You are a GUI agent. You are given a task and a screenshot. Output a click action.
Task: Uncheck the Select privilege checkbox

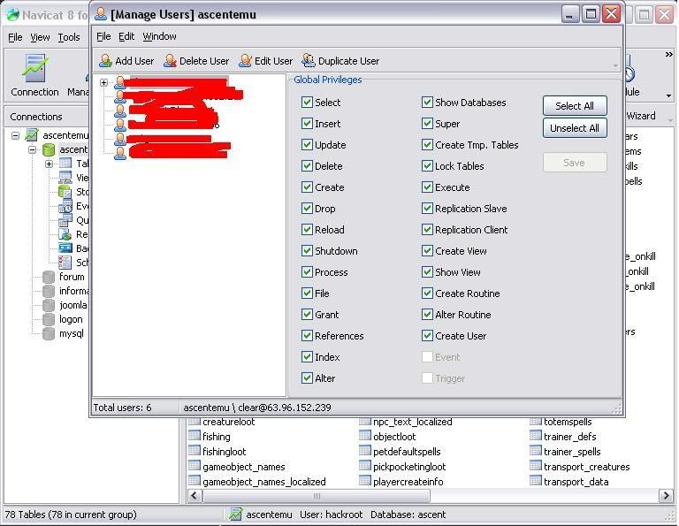(x=307, y=103)
